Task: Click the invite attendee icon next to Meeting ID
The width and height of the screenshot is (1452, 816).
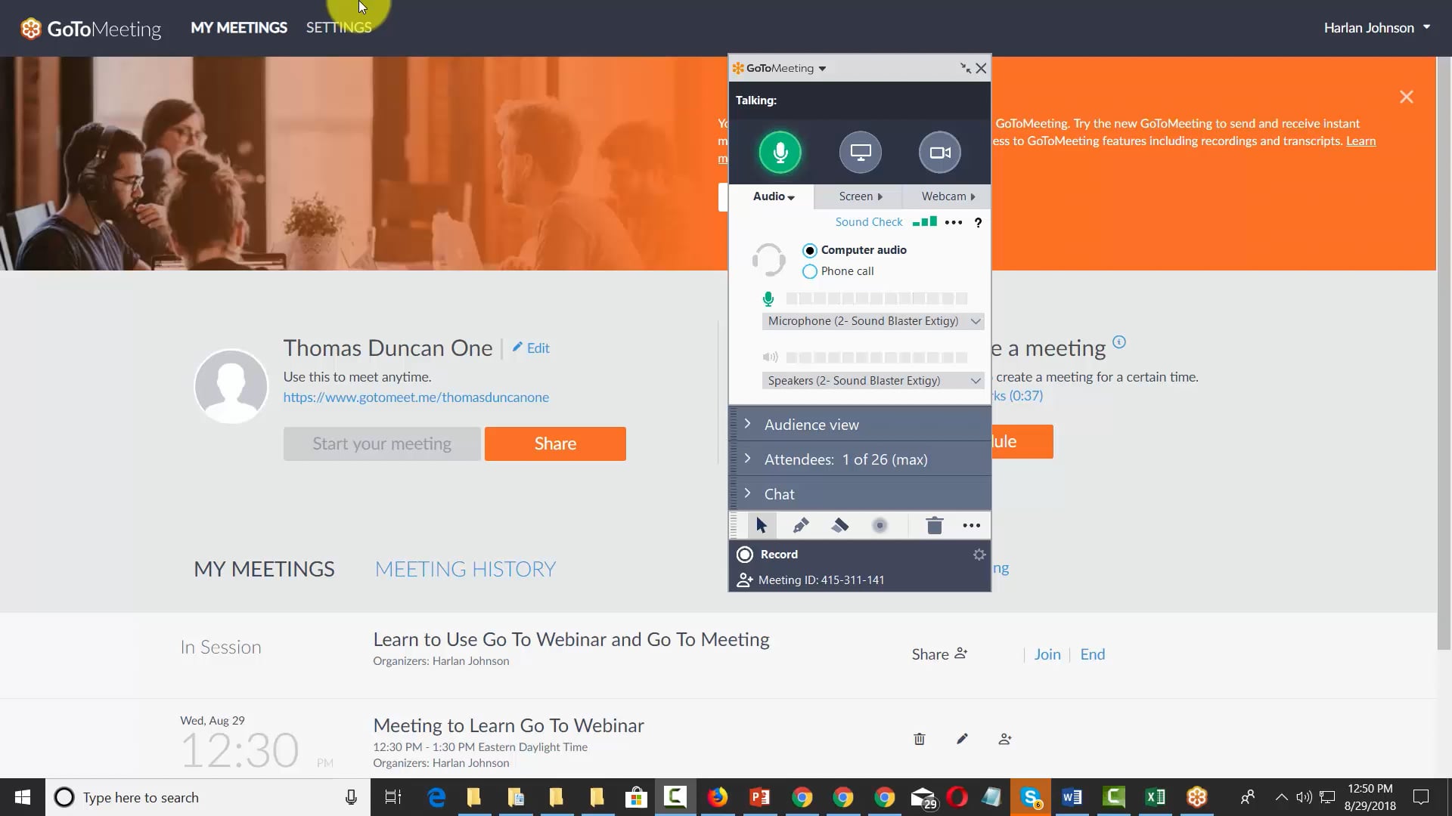Action: 745,580
